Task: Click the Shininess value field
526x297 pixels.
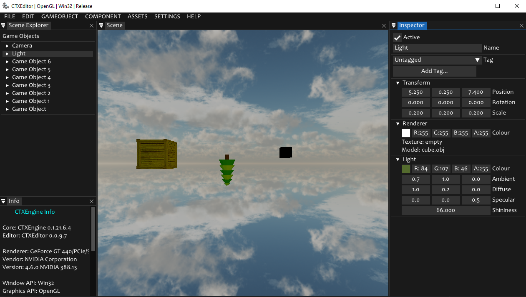Action: (445, 210)
